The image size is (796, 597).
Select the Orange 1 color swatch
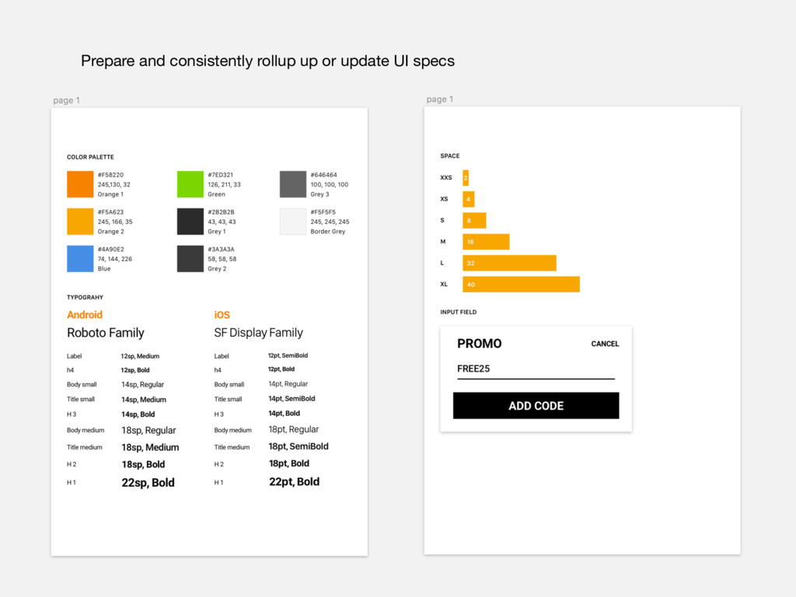click(80, 184)
